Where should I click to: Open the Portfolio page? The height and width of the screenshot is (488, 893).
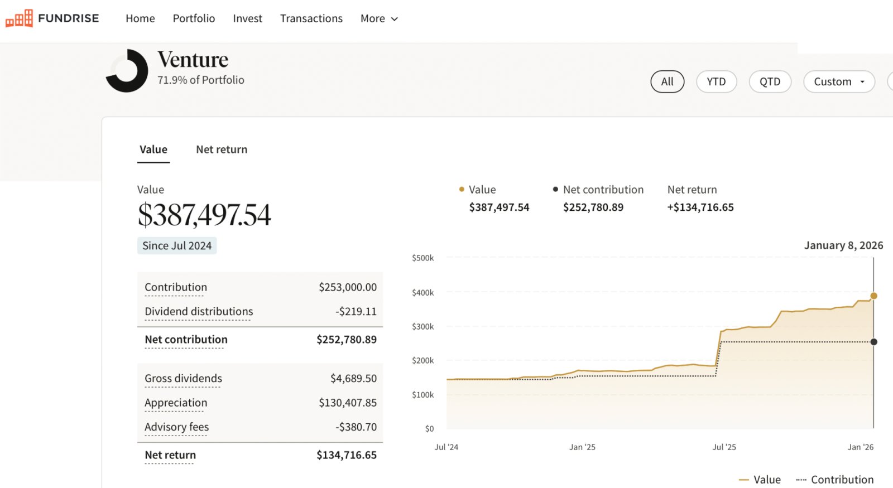[x=194, y=18]
